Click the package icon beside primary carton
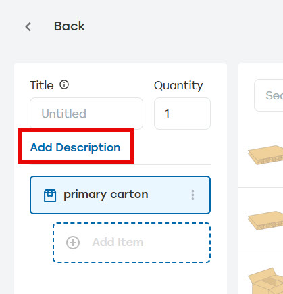This screenshot has height=294, width=283. [50, 195]
